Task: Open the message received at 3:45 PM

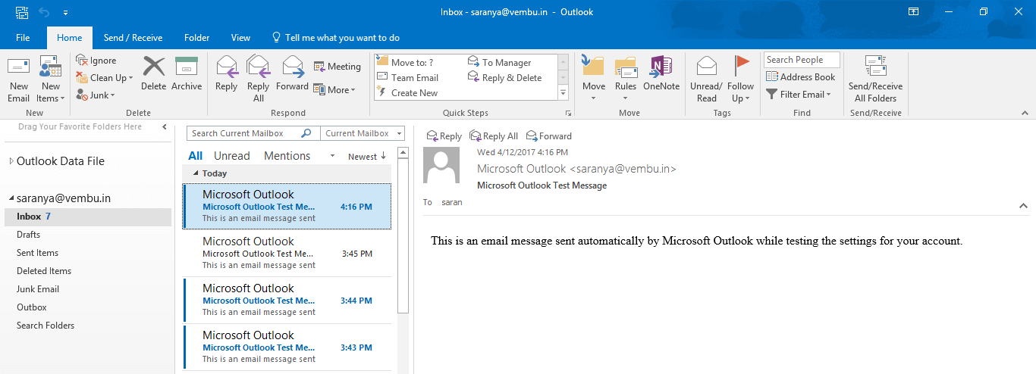Action: point(287,253)
